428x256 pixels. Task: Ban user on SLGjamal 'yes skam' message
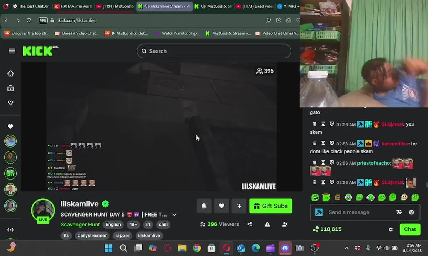coord(332,124)
